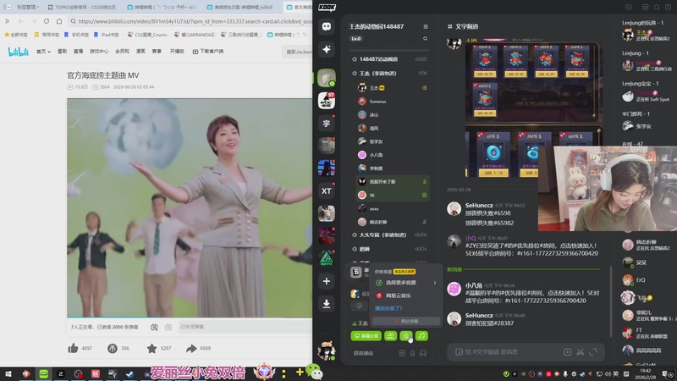Open the screenshot scissors tool in chat

pos(581,352)
